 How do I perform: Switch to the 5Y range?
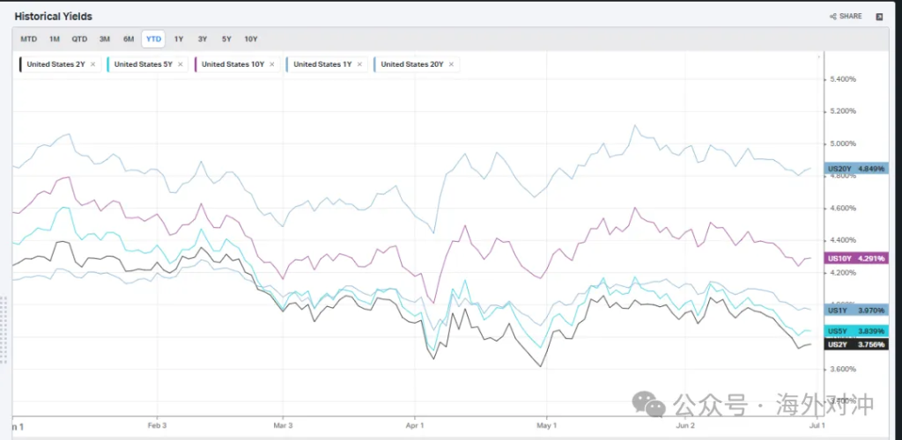click(x=226, y=39)
